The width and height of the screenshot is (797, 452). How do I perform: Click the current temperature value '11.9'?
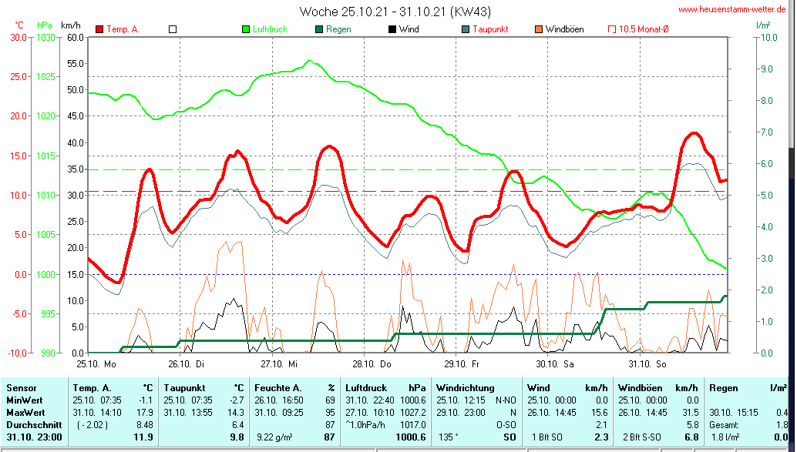click(143, 437)
